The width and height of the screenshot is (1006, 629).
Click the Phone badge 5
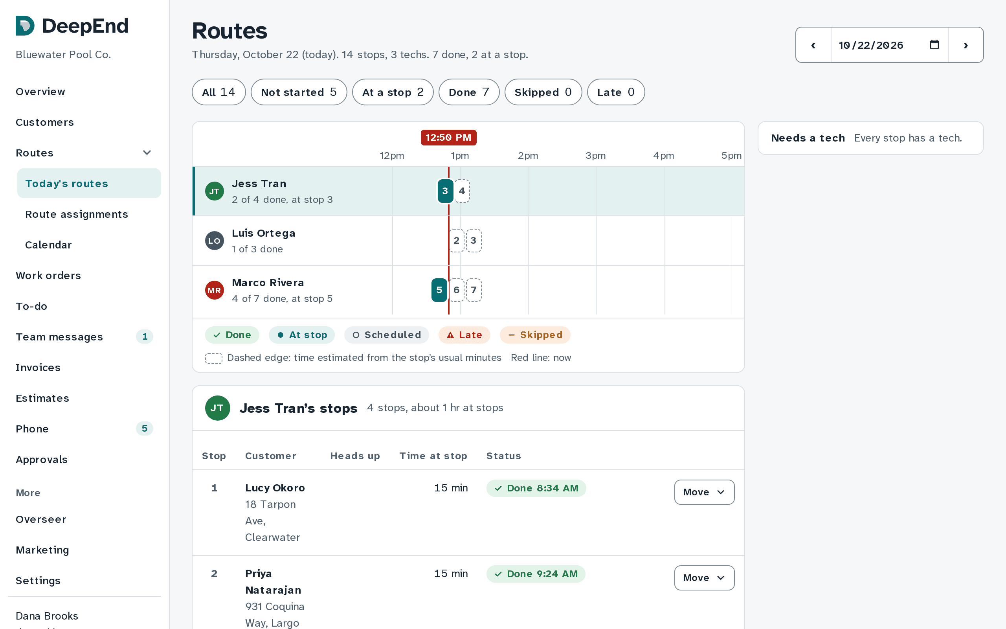pos(145,429)
